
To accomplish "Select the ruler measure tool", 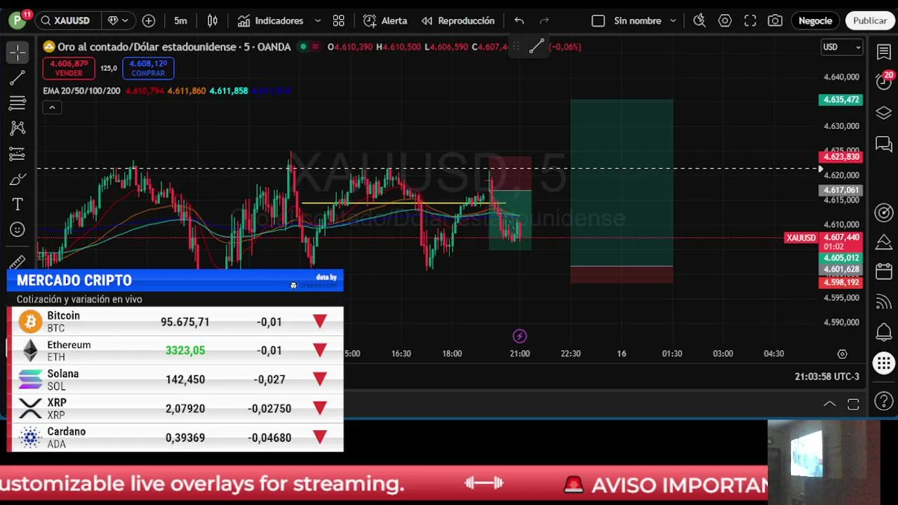I will point(18,261).
